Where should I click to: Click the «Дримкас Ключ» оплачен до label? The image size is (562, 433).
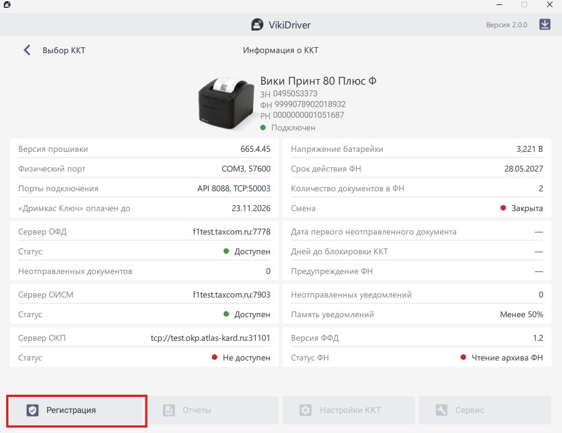tap(74, 208)
